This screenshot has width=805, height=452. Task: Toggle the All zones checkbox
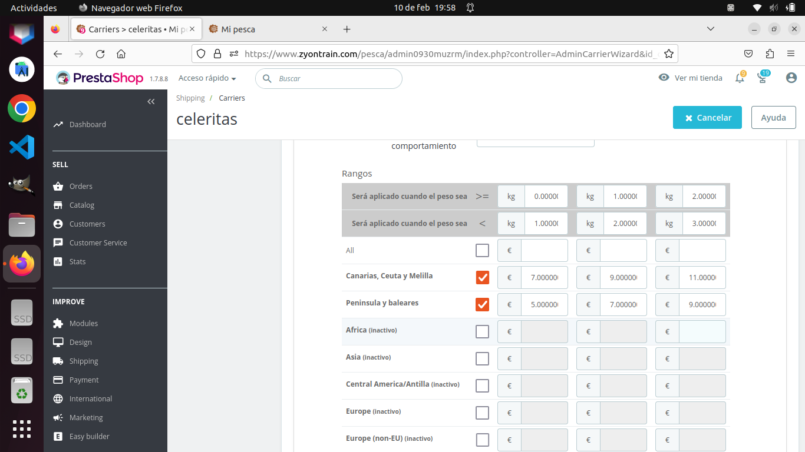pos(482,250)
